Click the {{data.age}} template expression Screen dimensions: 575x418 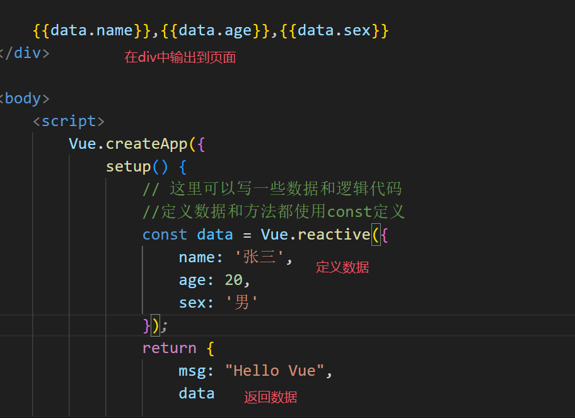pos(216,30)
